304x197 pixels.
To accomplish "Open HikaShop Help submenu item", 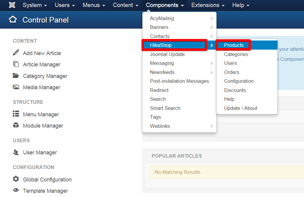I will 247,99.
